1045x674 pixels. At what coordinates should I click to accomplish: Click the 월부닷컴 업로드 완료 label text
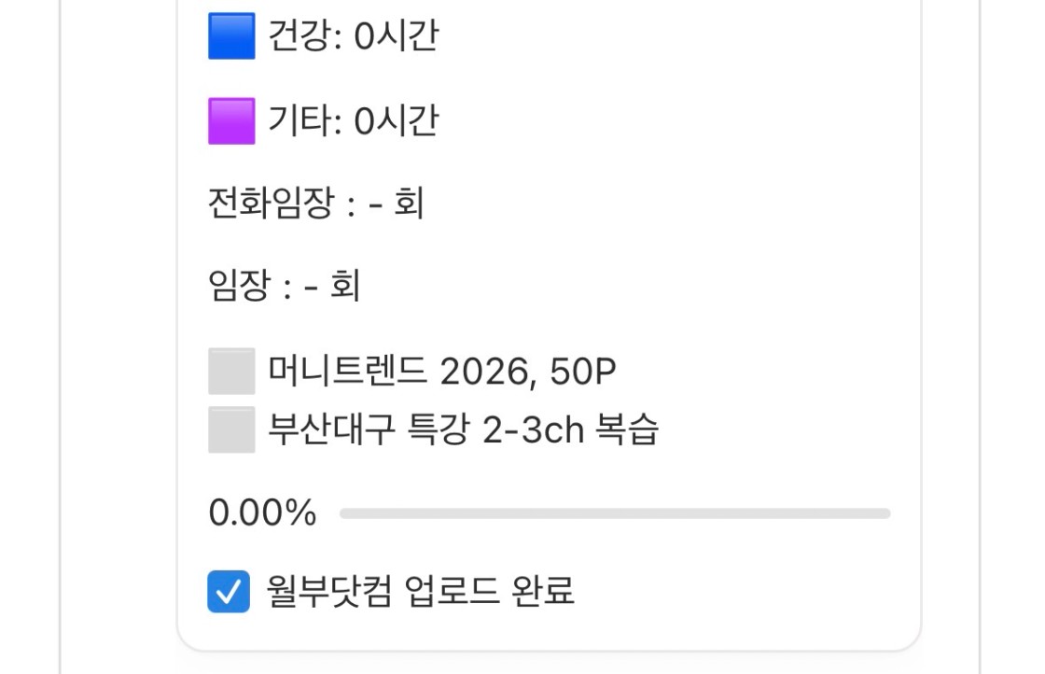click(x=421, y=591)
